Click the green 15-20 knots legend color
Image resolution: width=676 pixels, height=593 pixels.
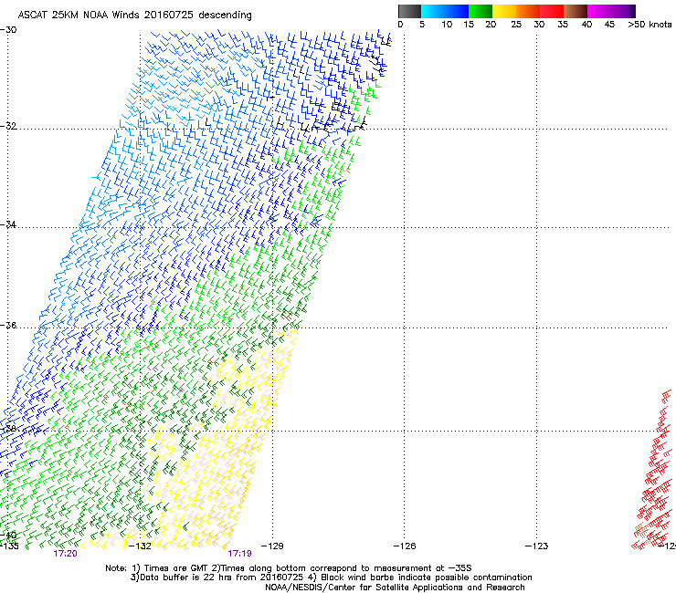[481, 11]
